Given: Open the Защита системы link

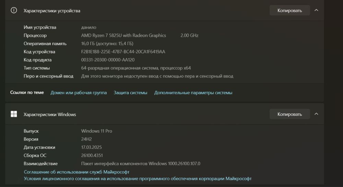Looking at the screenshot, I should point(130,92).
